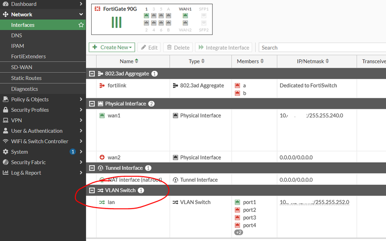Collapse the Physical Interface group
This screenshot has width=386, height=241.
pos(92,104)
